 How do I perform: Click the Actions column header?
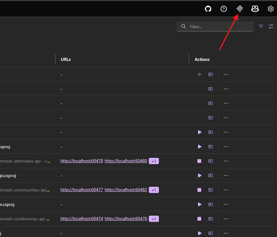(x=202, y=59)
